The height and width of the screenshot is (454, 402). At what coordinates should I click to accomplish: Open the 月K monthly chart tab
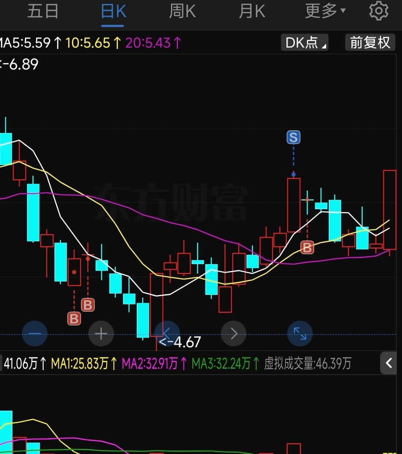tap(252, 12)
